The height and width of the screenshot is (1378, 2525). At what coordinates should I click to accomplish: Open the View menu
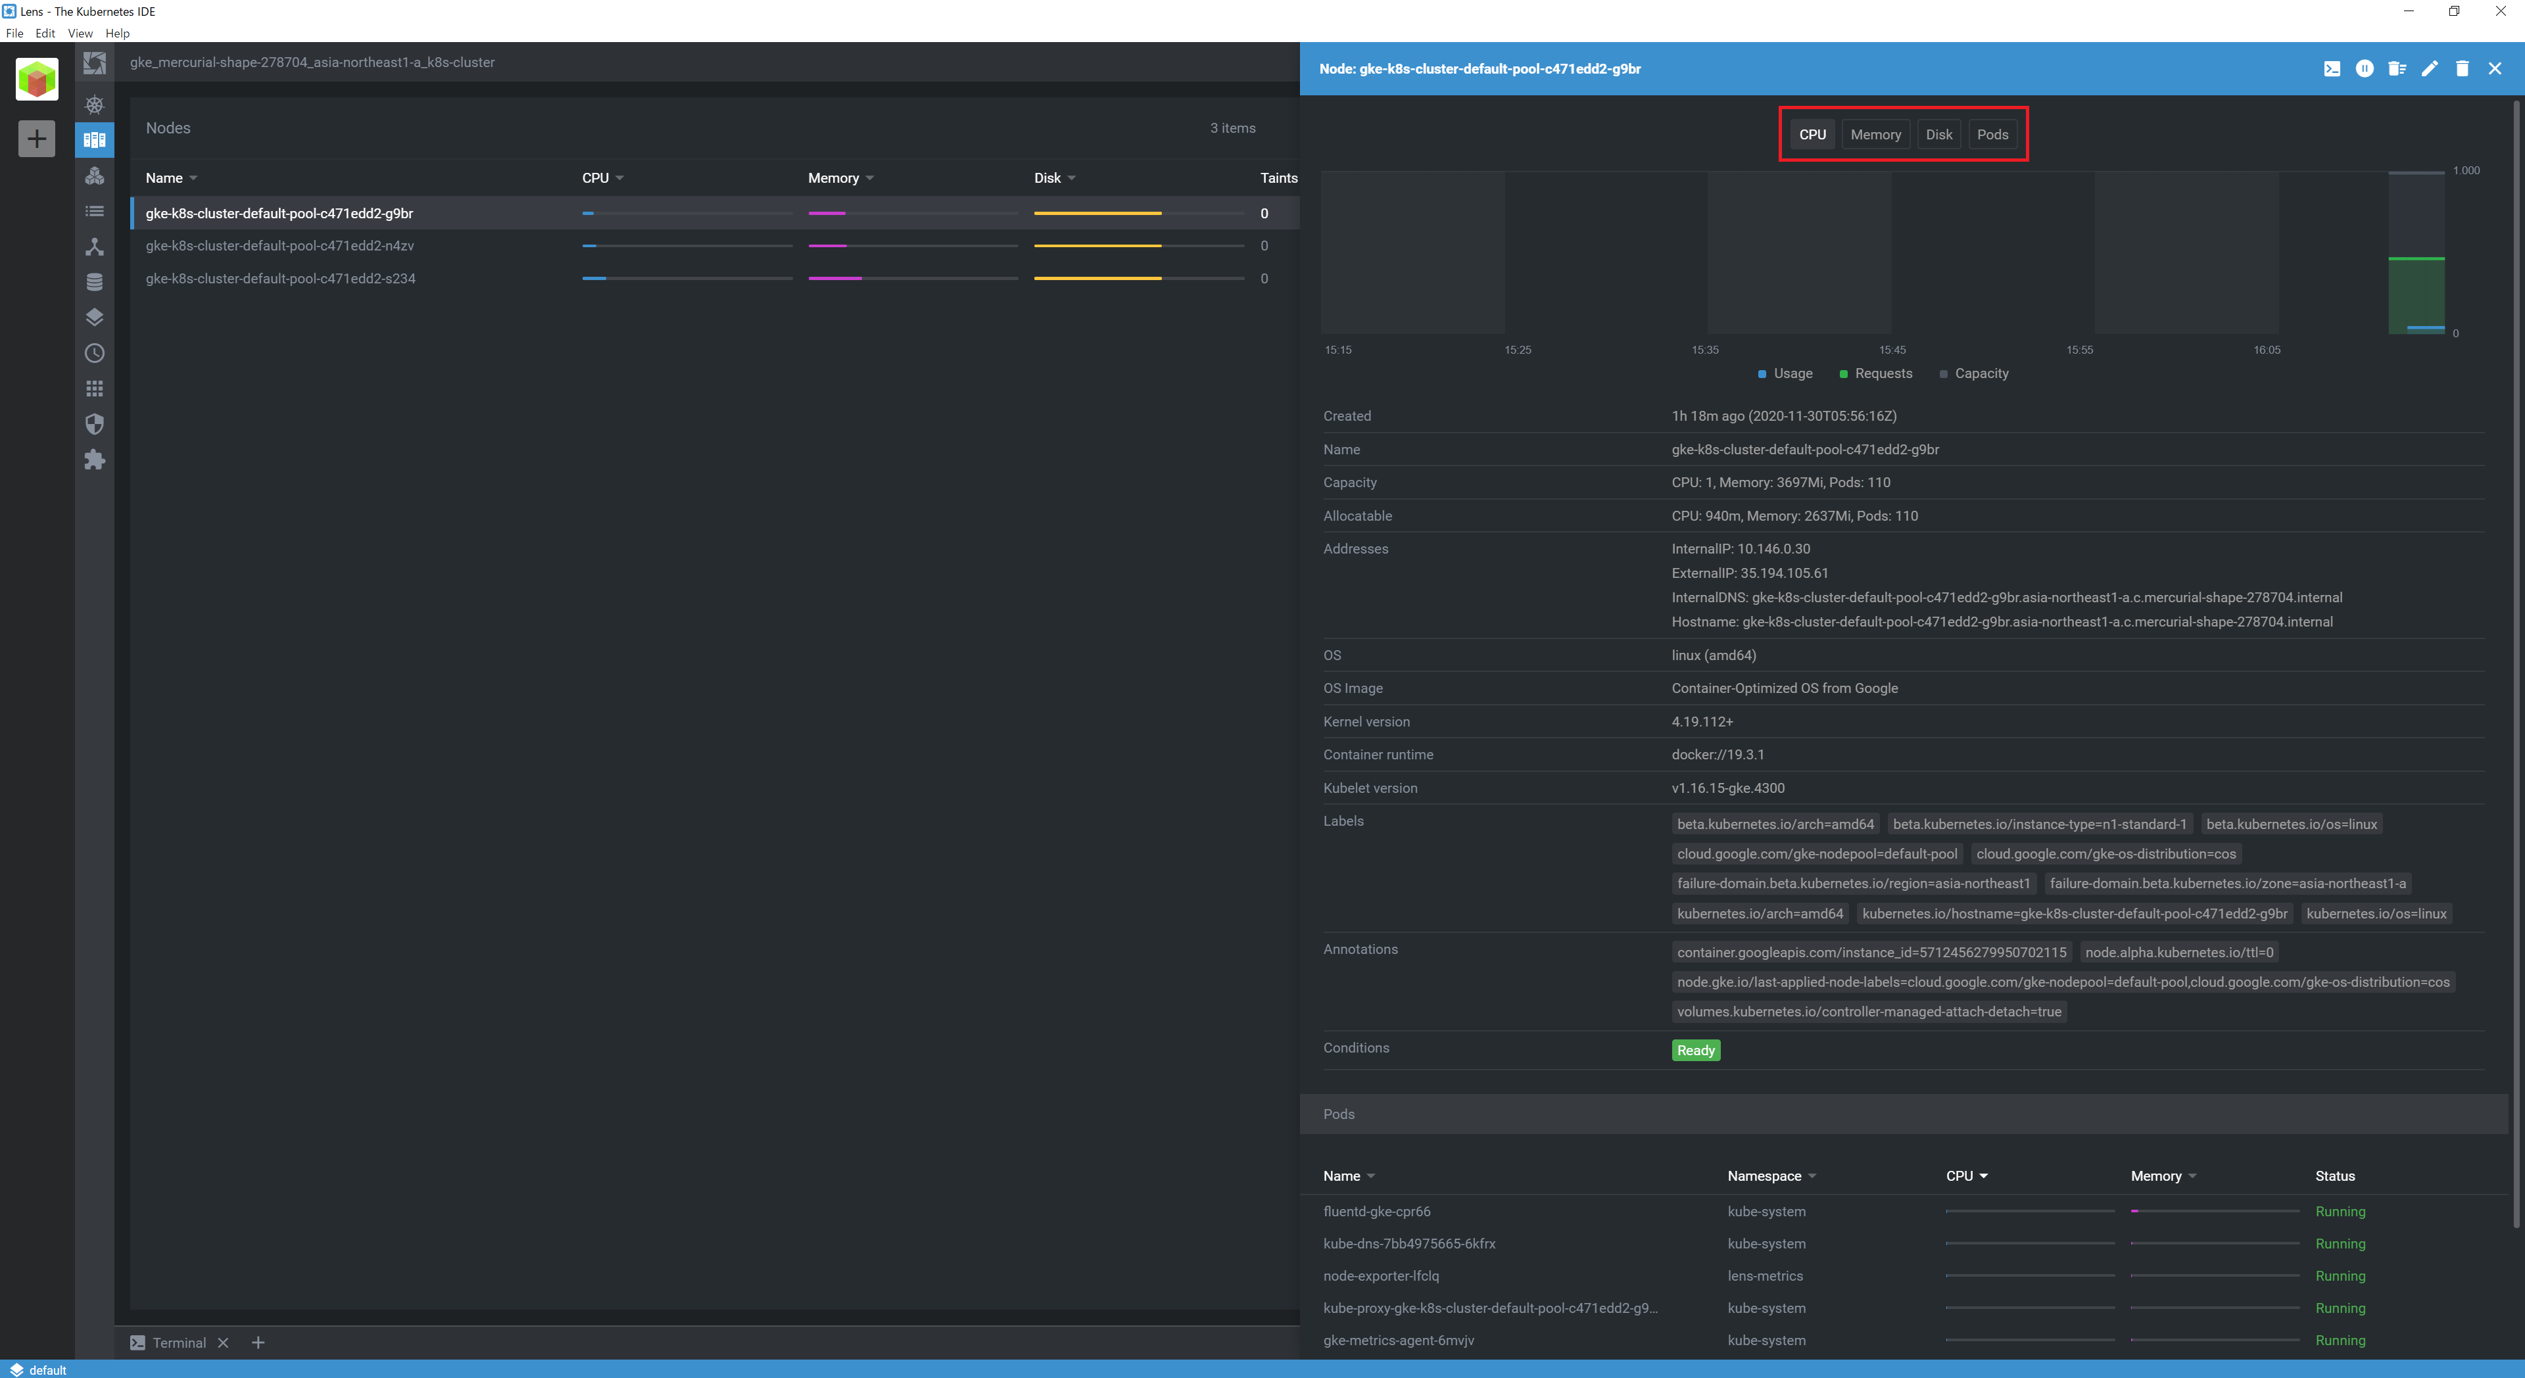80,34
